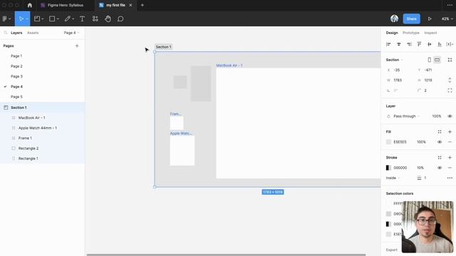Select the Comment tool
Screen dimensions: 456x256
click(120, 19)
